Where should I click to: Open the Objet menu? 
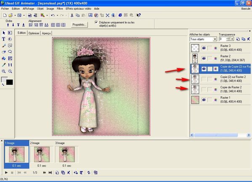40,9
